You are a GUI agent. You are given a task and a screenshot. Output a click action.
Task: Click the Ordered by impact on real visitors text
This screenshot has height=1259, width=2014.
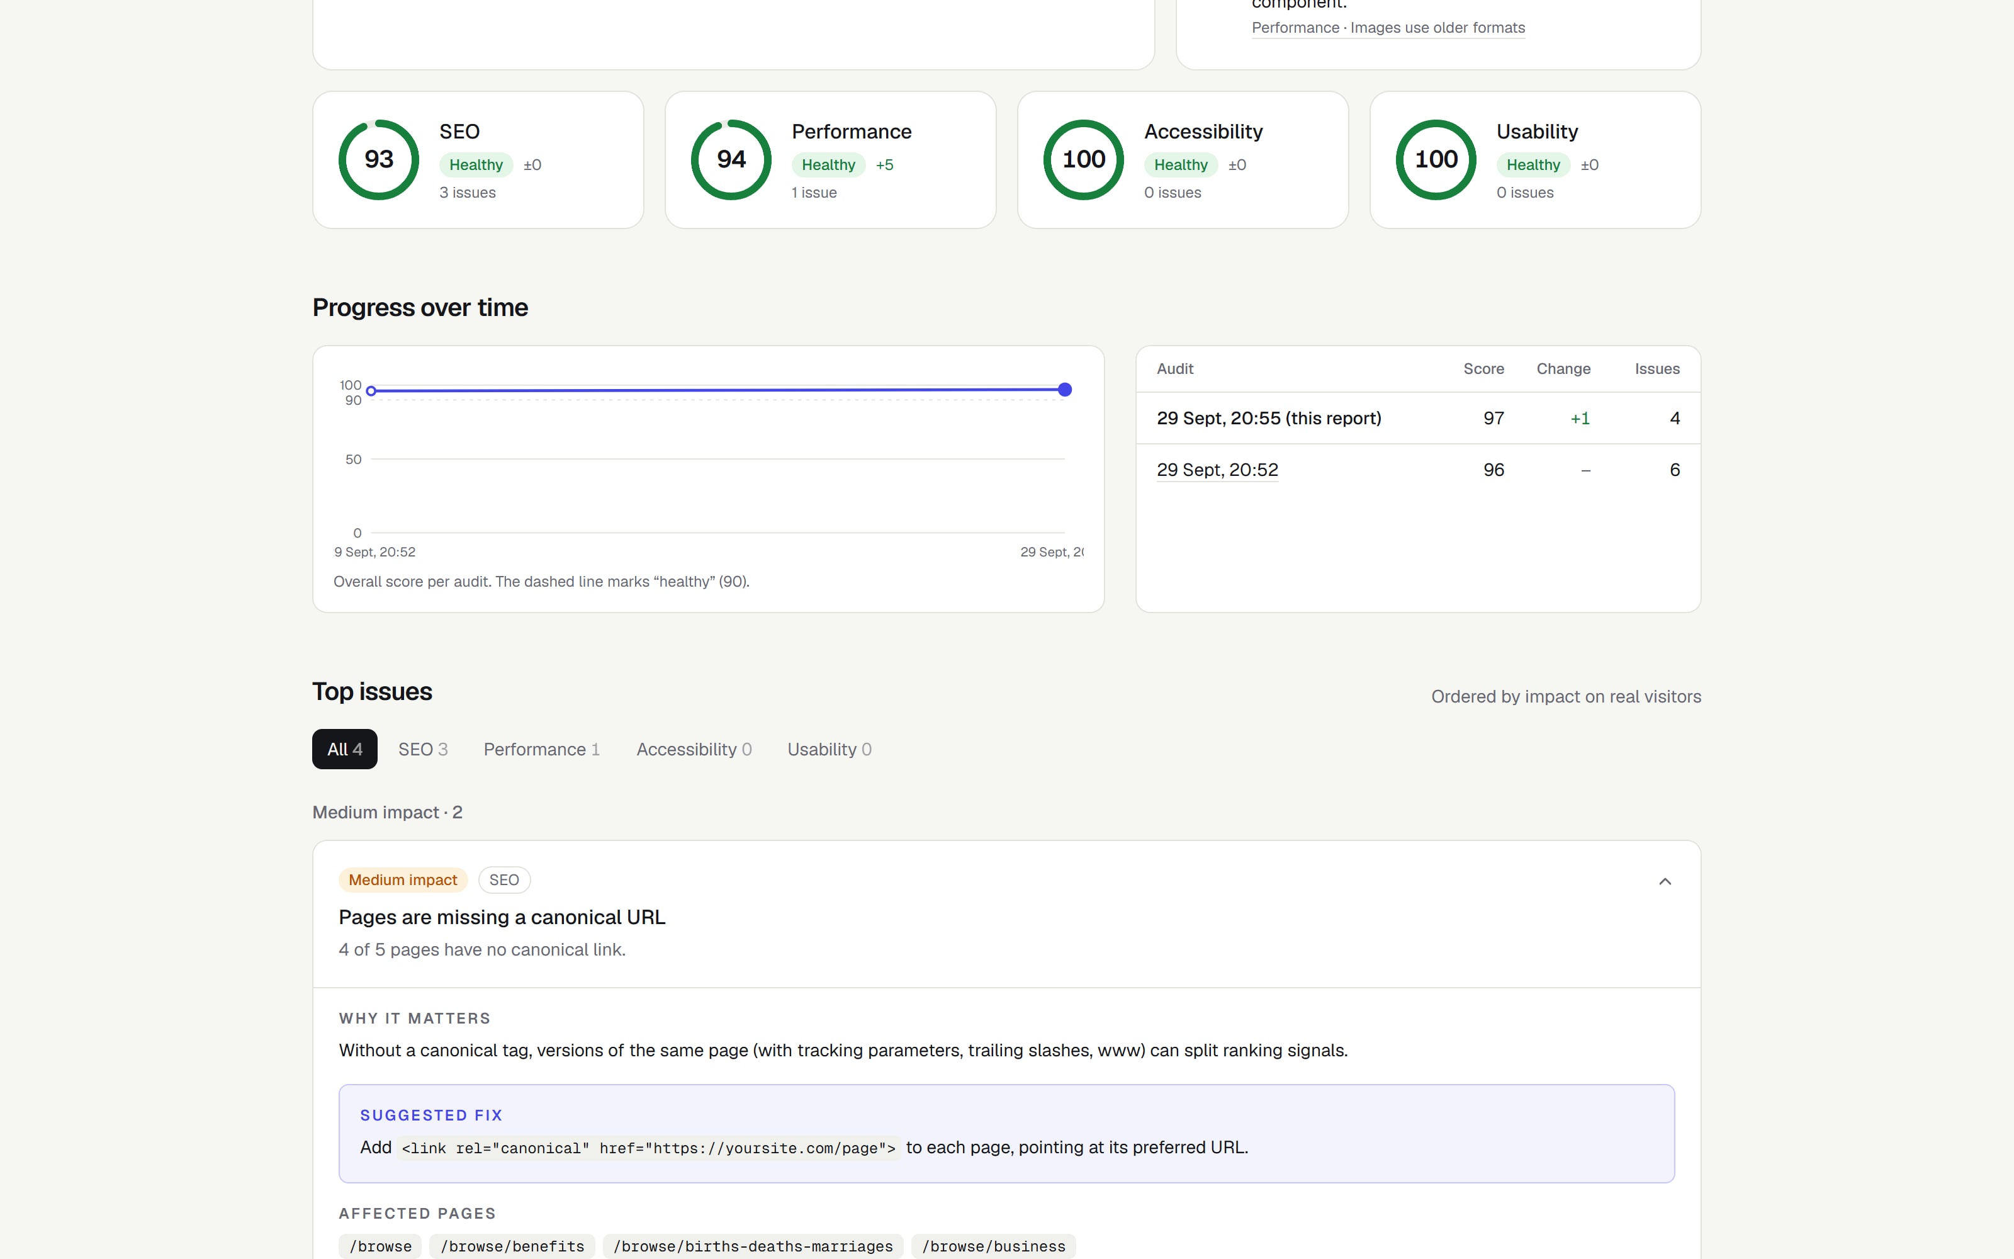[x=1567, y=697]
